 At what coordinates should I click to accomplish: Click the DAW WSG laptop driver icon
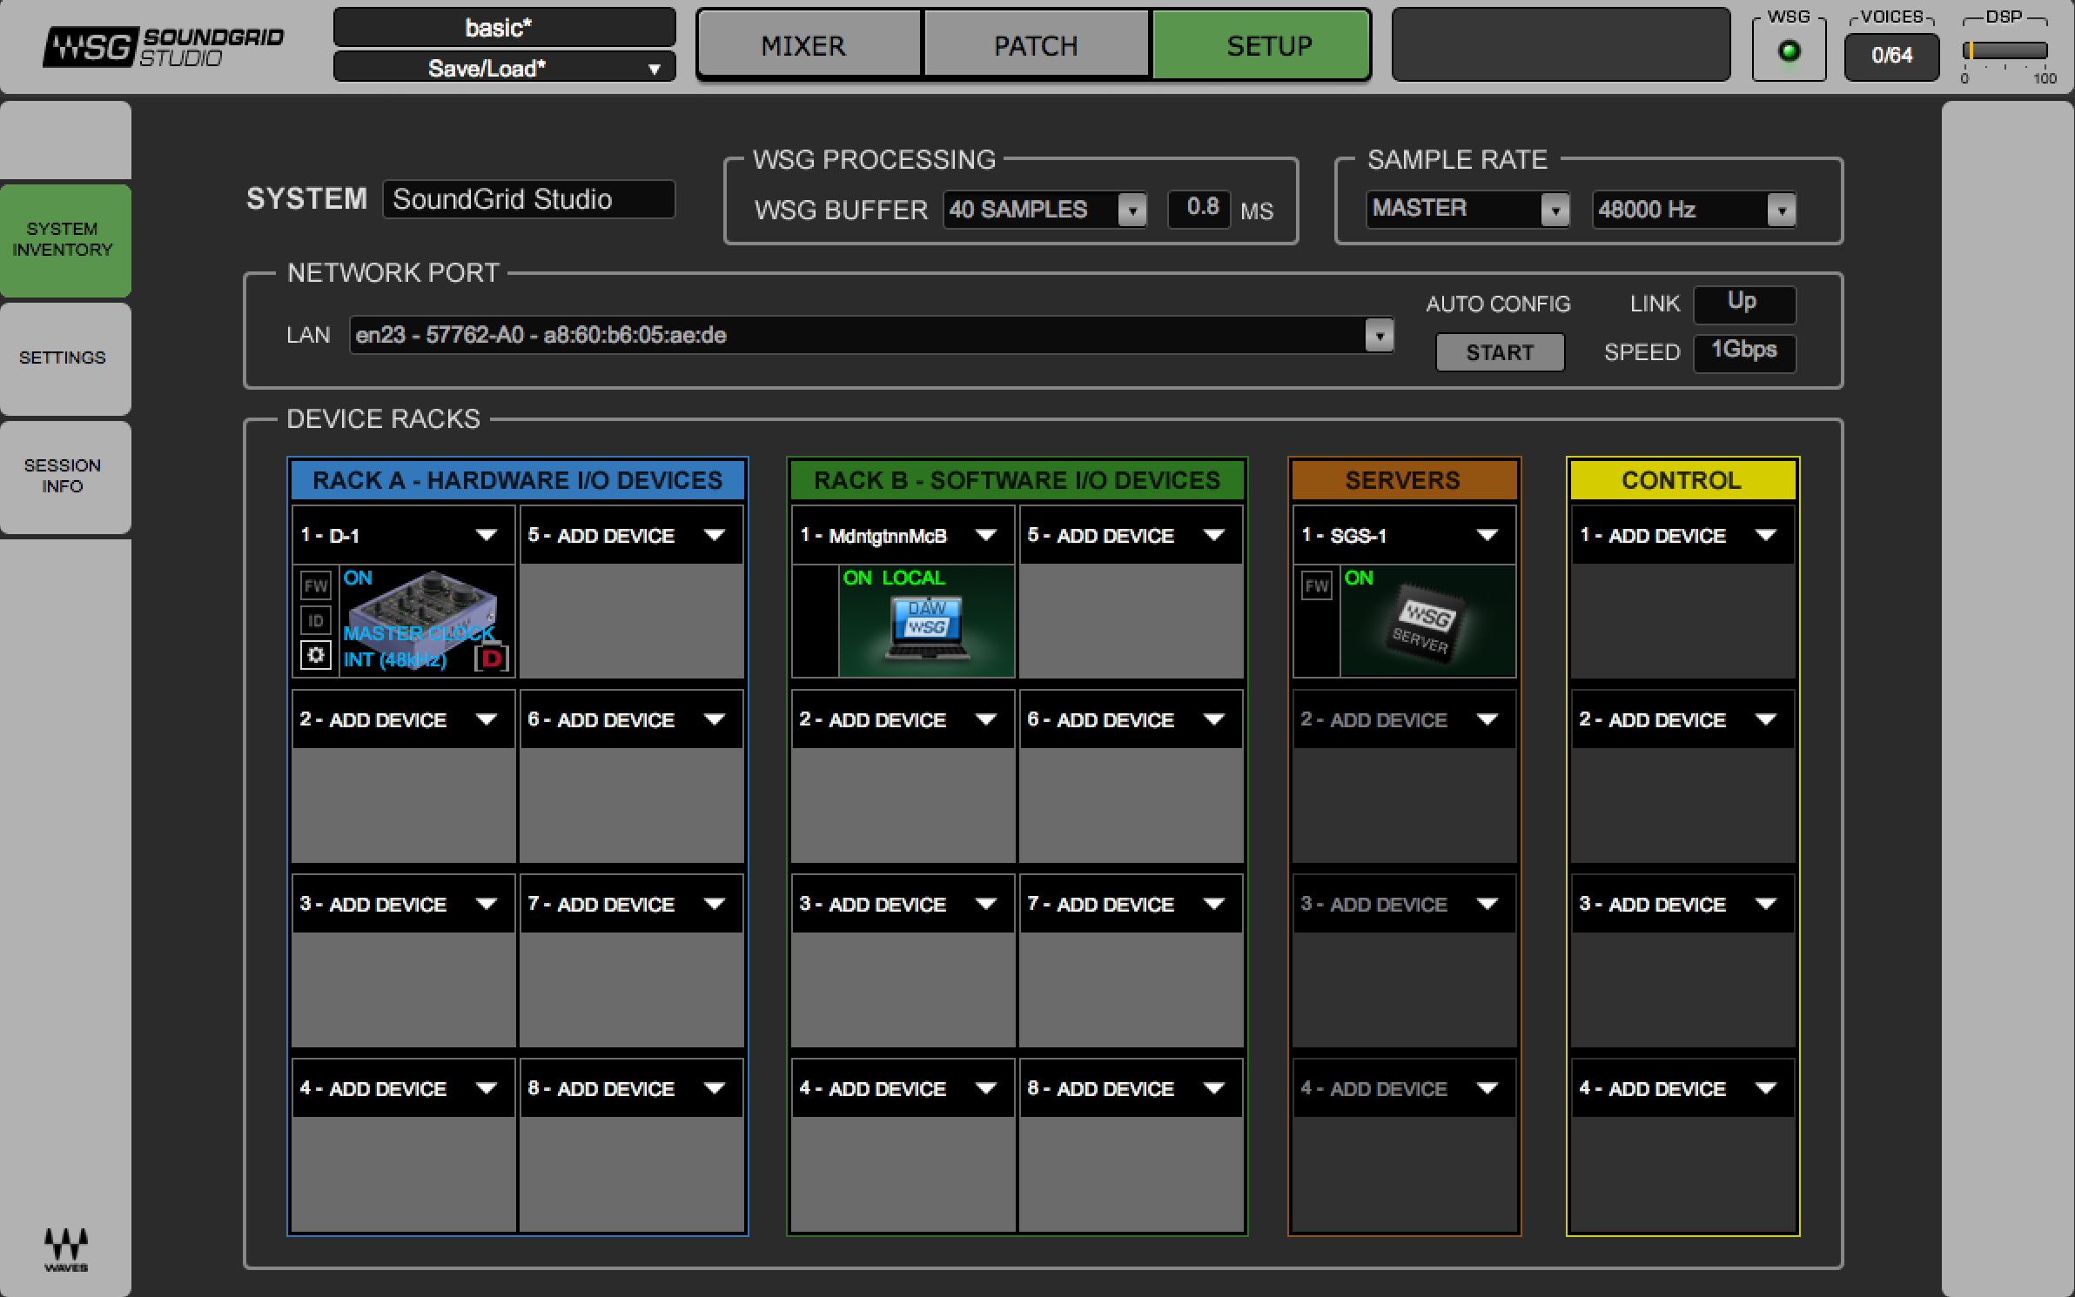(928, 628)
